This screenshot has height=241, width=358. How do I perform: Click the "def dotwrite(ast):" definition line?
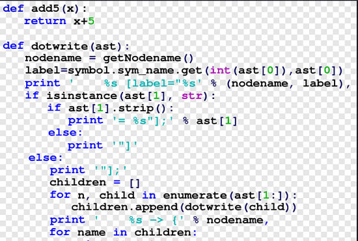click(66, 46)
